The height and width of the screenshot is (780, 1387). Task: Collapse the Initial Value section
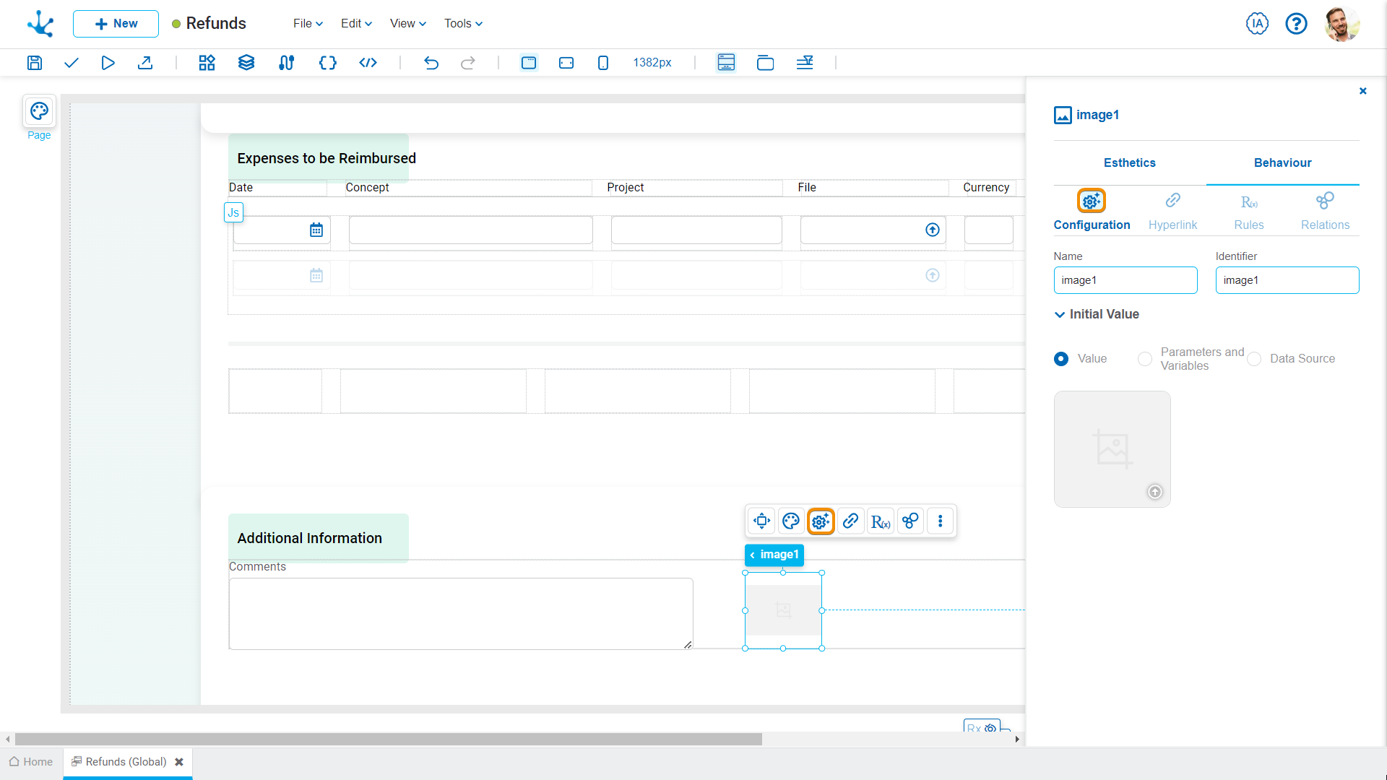(1059, 314)
